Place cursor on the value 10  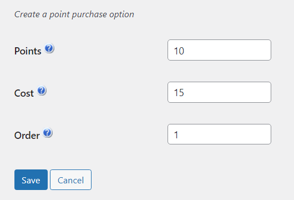coord(179,51)
